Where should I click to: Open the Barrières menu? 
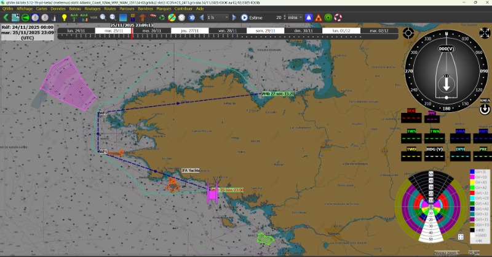pos(145,9)
